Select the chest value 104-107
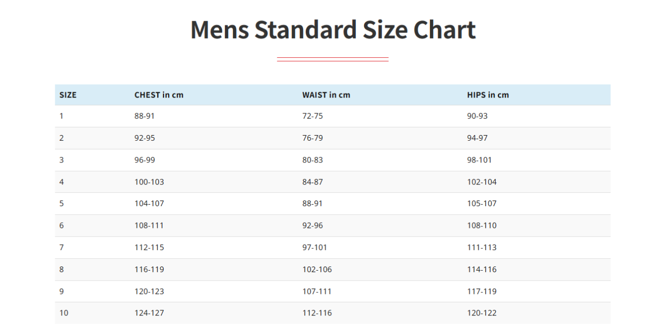Viewport: 660px width, 332px height. click(x=149, y=204)
